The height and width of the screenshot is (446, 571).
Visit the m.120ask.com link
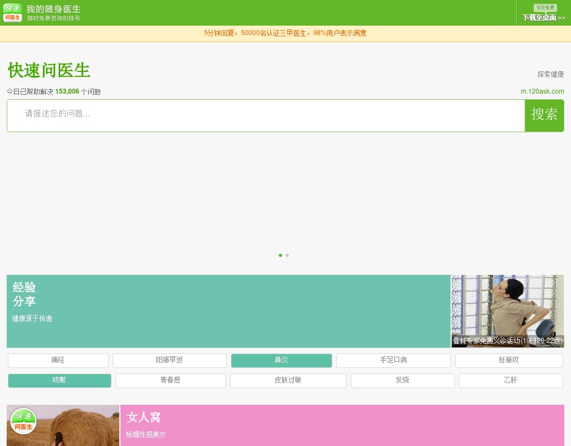(542, 91)
